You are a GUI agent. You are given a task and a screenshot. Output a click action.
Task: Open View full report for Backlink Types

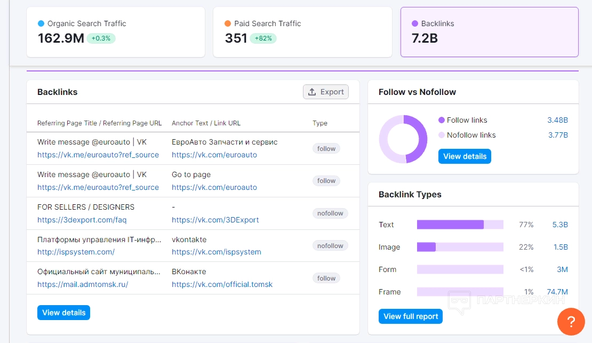[410, 316]
